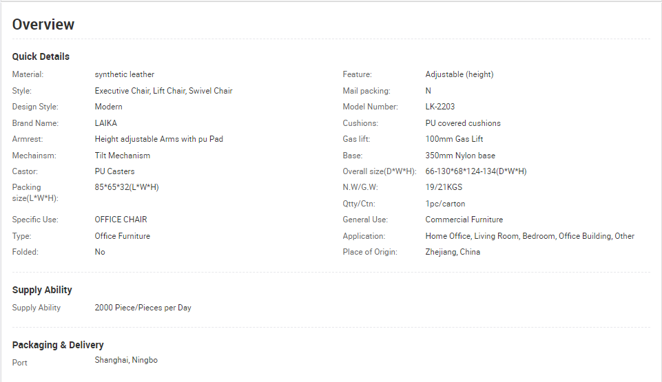The width and height of the screenshot is (662, 382).
Task: Click the Supply Ability section heading
Action: click(x=42, y=290)
